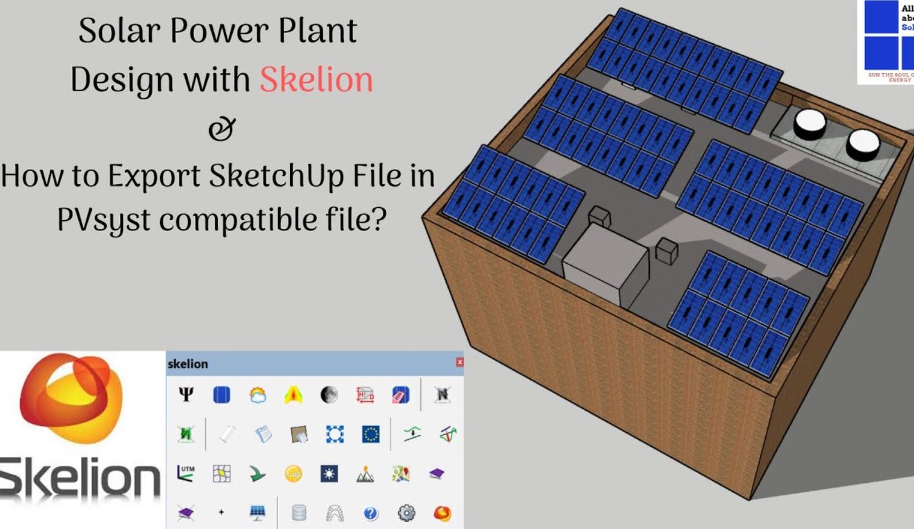Image resolution: width=914 pixels, height=529 pixels.
Task: Select the purple tilted plane icon
Action: tap(437, 473)
